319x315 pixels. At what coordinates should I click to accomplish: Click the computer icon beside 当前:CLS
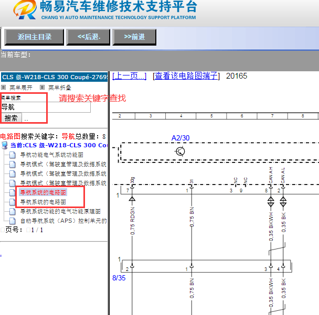pos(5,145)
